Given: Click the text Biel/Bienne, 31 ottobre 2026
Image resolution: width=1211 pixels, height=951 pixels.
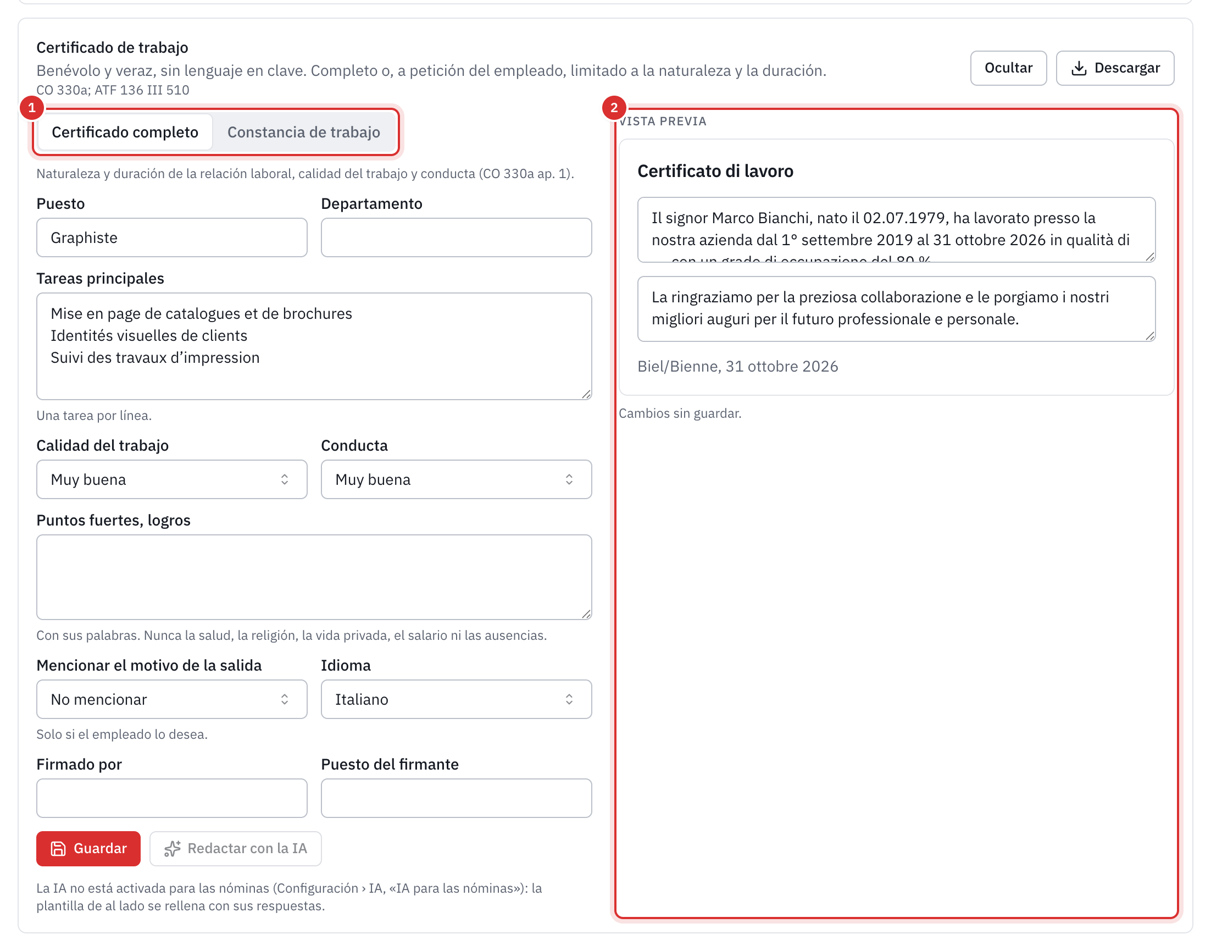Looking at the screenshot, I should (737, 366).
